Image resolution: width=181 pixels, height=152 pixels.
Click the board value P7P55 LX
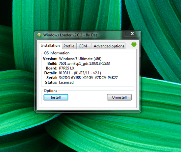point(66,68)
